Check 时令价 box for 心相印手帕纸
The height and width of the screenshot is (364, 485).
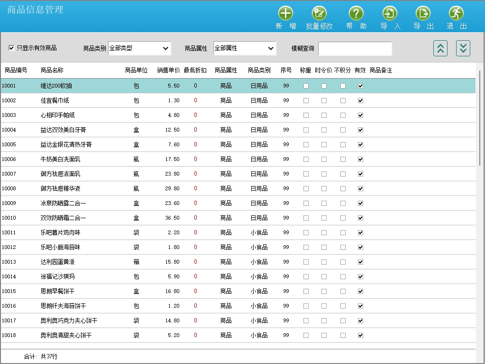324,115
